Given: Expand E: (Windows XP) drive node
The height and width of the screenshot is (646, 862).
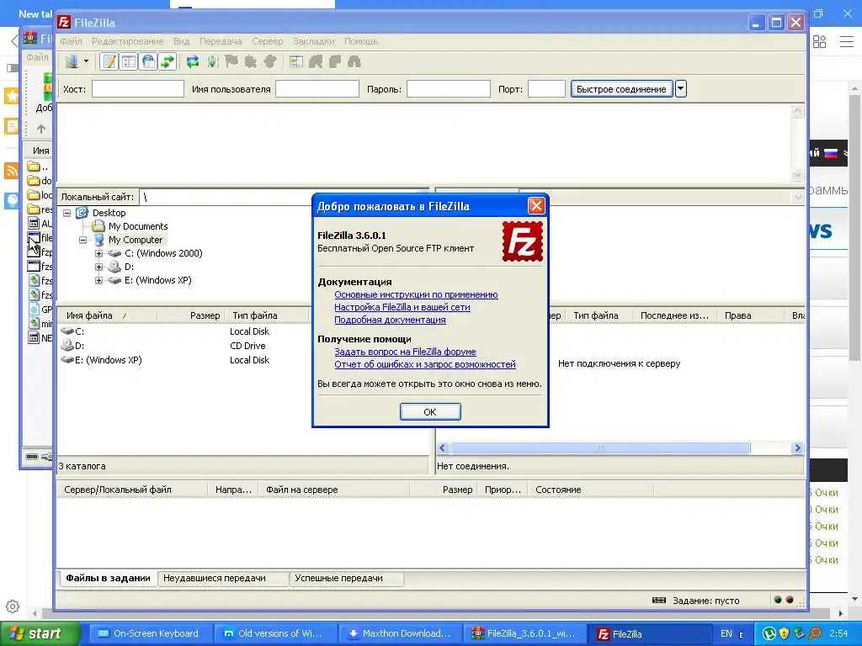Looking at the screenshot, I should click(x=99, y=281).
